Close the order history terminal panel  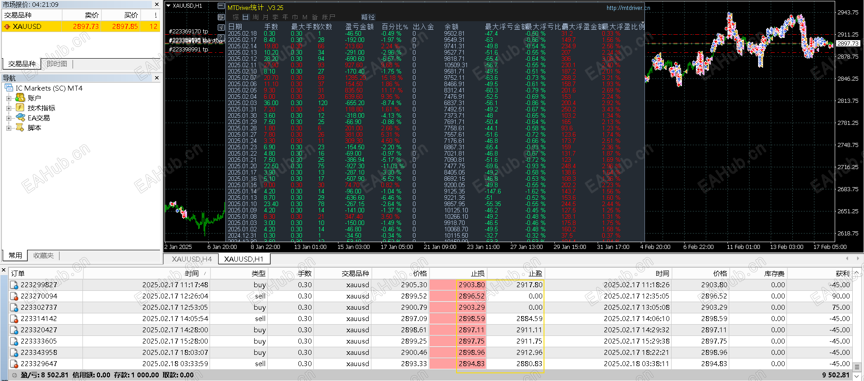click(x=4, y=271)
